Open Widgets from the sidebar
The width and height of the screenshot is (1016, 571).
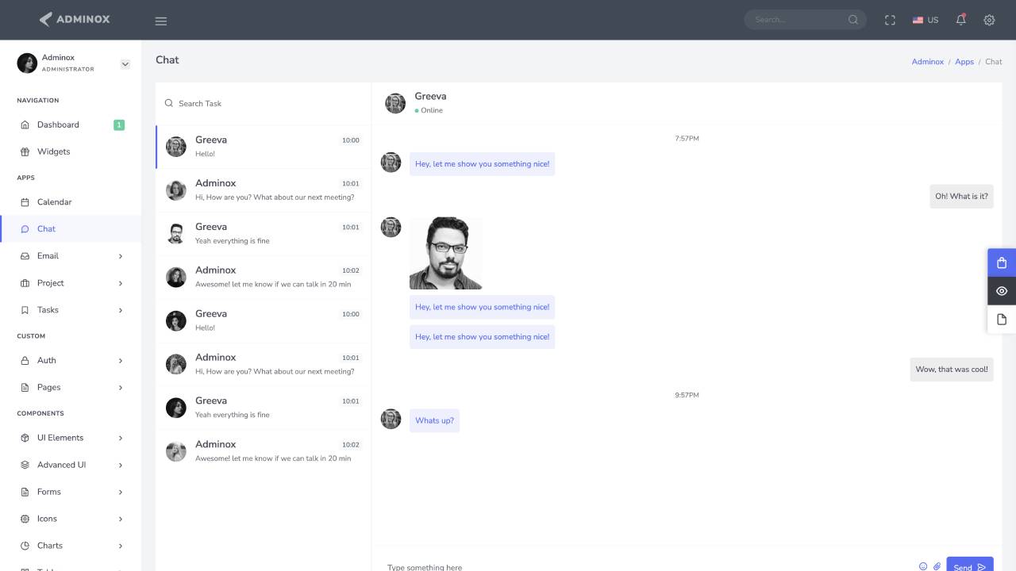[x=71, y=151]
